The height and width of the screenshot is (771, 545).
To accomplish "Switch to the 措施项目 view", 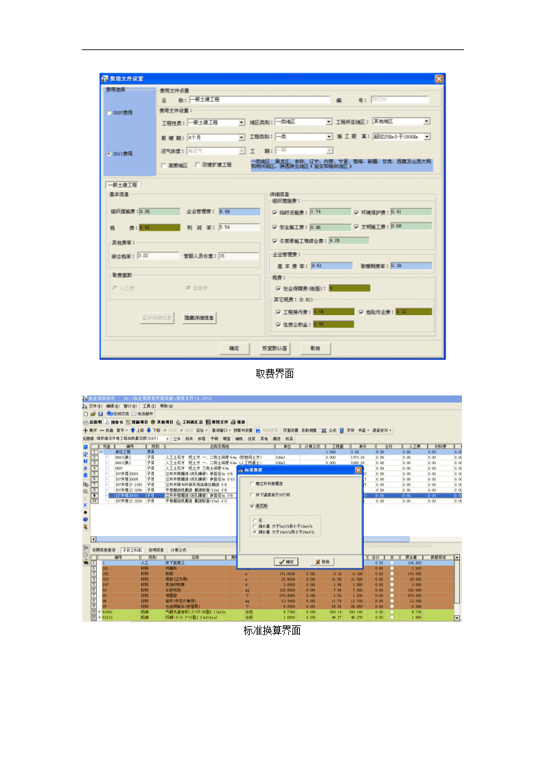I will pyautogui.click(x=137, y=422).
